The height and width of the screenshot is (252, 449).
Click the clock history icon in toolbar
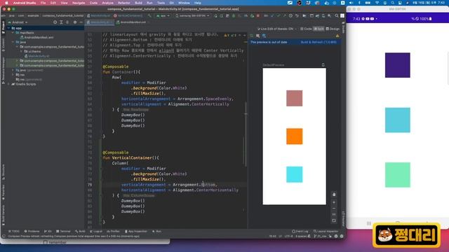[x=290, y=15]
